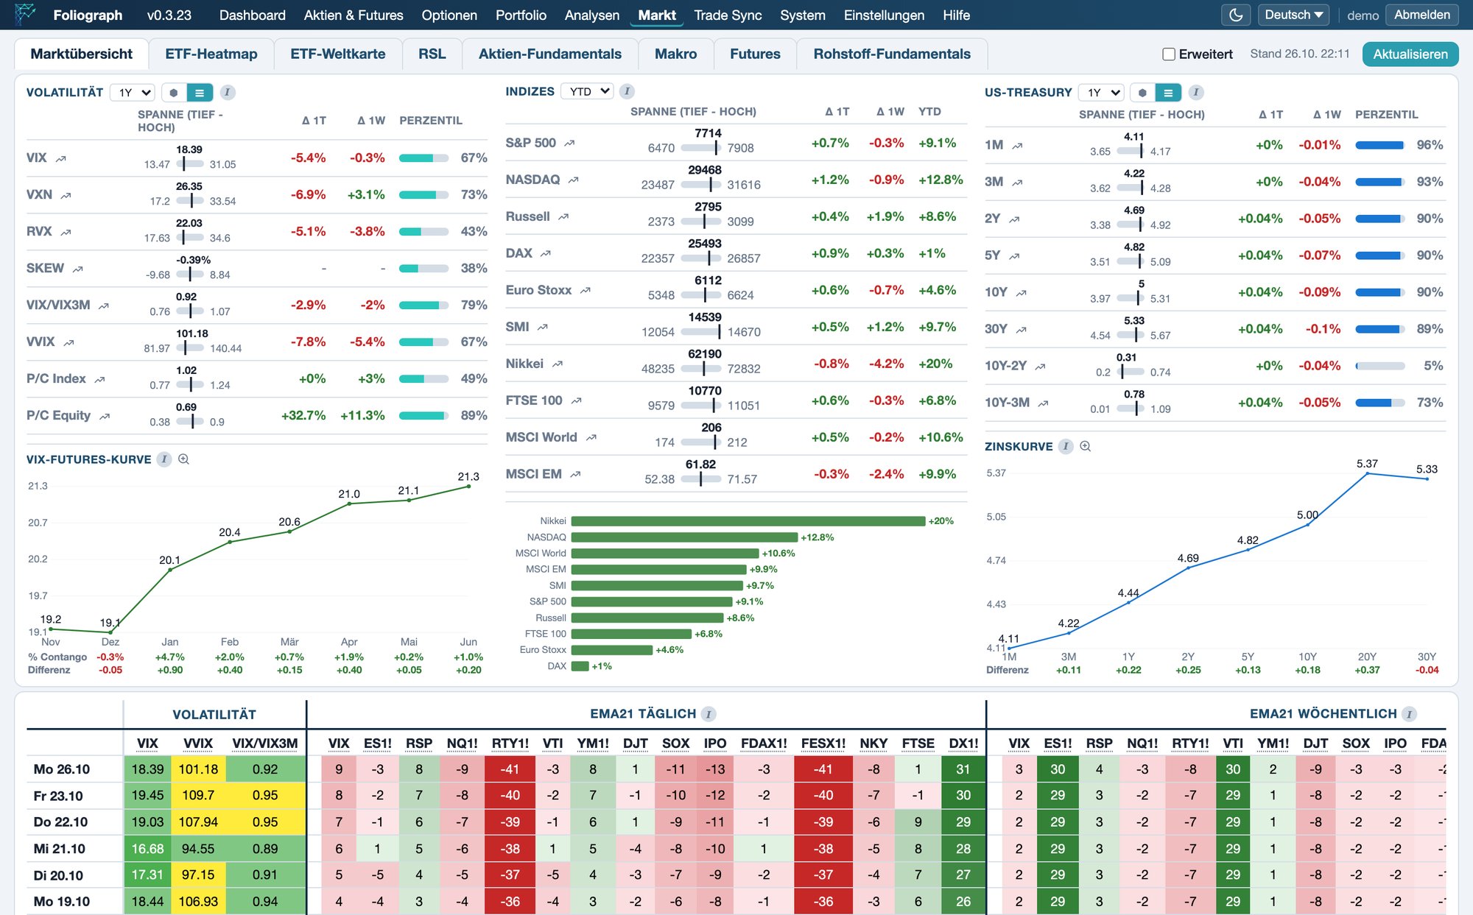Open the Optionen menu
Image resolution: width=1473 pixels, height=915 pixels.
point(449,15)
